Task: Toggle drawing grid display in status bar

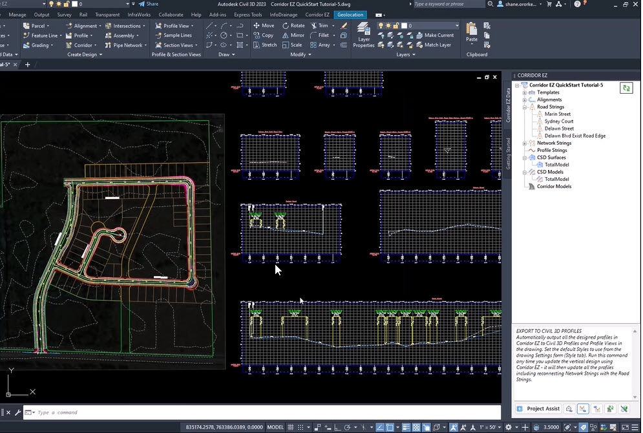Action: pos(291,427)
